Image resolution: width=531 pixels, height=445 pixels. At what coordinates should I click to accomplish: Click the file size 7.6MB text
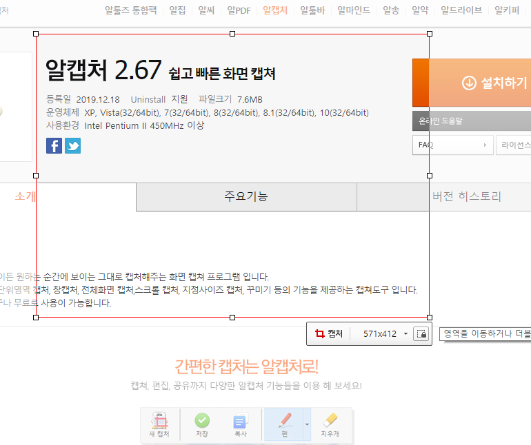(250, 99)
